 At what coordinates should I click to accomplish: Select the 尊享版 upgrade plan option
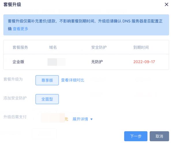pos(47,80)
